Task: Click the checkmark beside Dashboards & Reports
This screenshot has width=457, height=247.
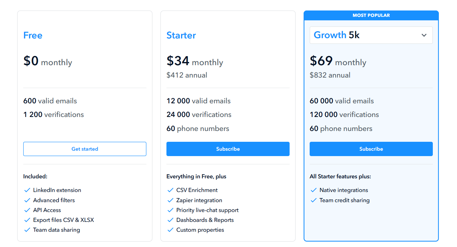Action: click(170, 220)
